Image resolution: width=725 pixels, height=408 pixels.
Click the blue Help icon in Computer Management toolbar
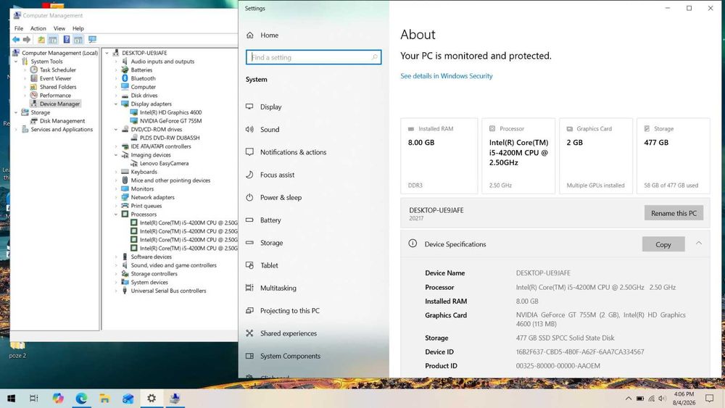coord(67,40)
